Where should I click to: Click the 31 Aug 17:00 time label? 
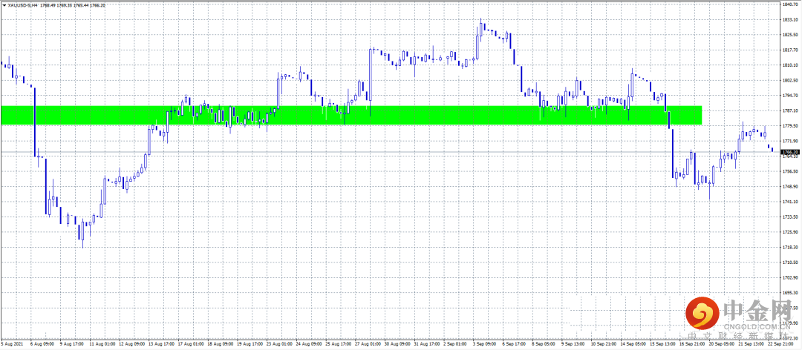point(426,346)
